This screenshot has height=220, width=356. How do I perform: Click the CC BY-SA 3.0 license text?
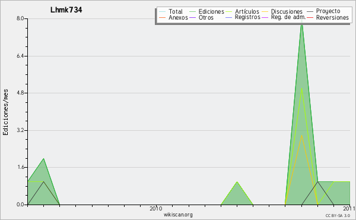(338, 215)
